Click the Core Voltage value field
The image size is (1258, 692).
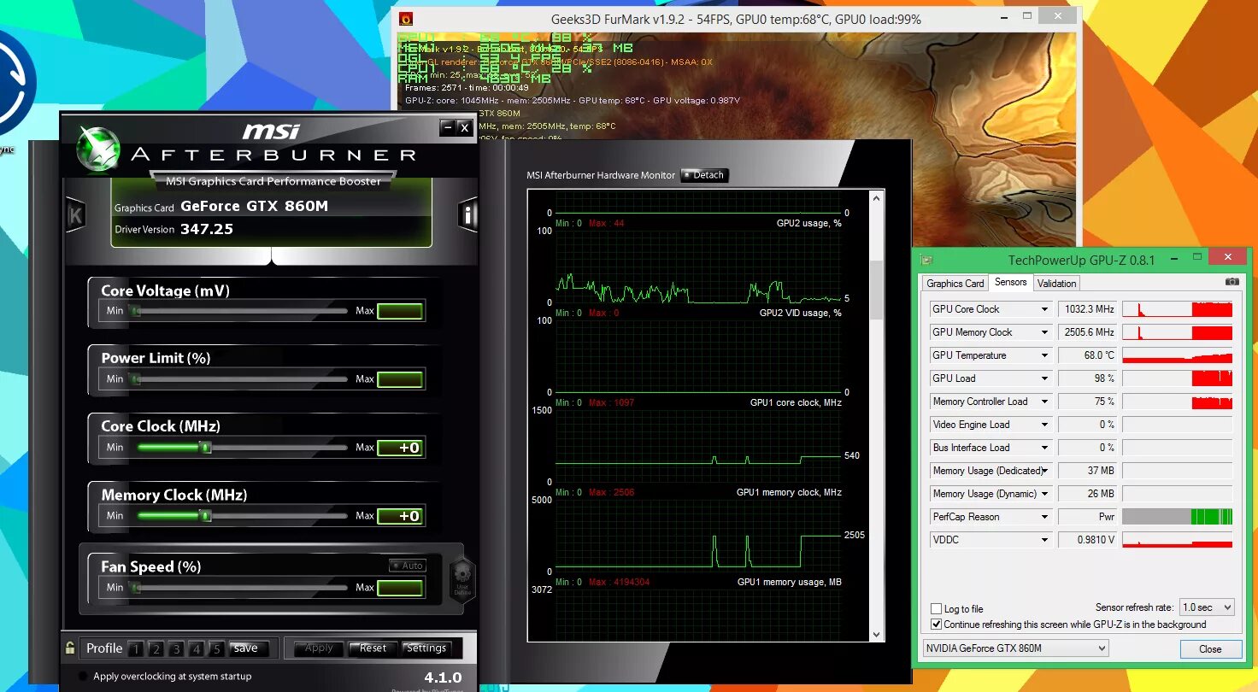401,311
